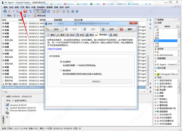Open the 篩選器 menu in the menu bar
This screenshot has height=131, width=182.
tap(50, 7)
